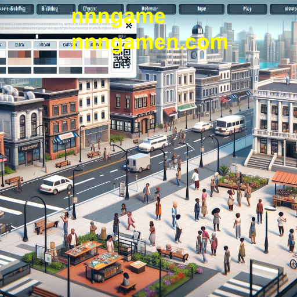This screenshot has height=297, width=297.
Task: Select the white minibus near the columned building
Action: pyautogui.click(x=230, y=125)
